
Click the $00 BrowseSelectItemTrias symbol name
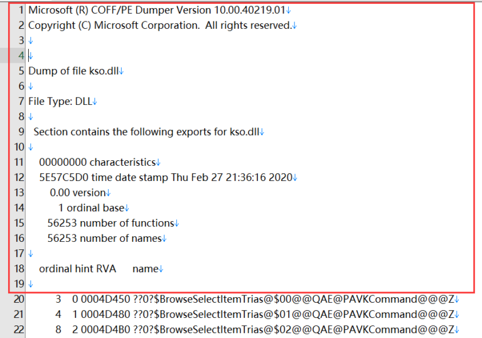294,299
